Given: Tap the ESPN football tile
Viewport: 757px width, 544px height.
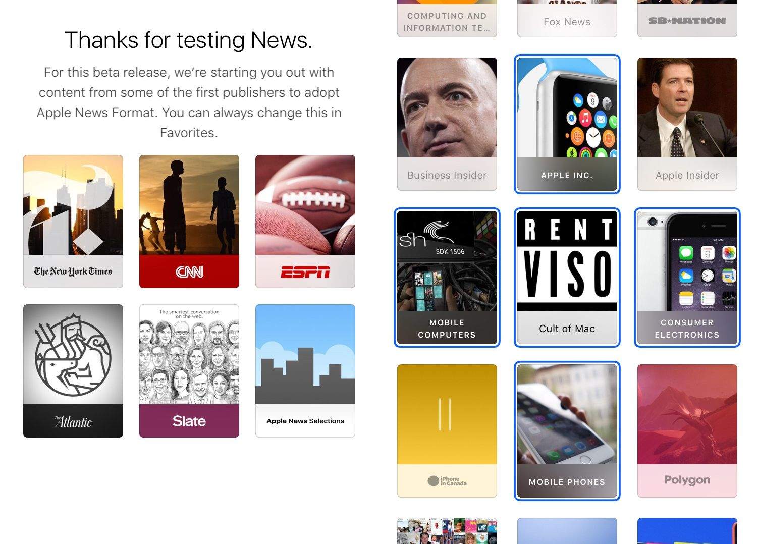Looking at the screenshot, I should [x=305, y=222].
